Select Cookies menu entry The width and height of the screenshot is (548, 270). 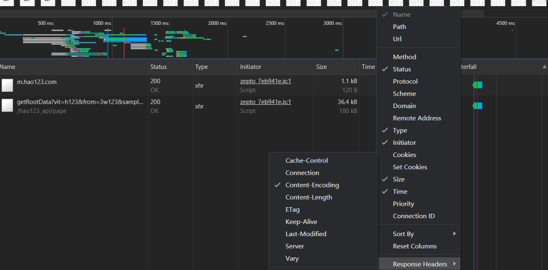pos(419,155)
